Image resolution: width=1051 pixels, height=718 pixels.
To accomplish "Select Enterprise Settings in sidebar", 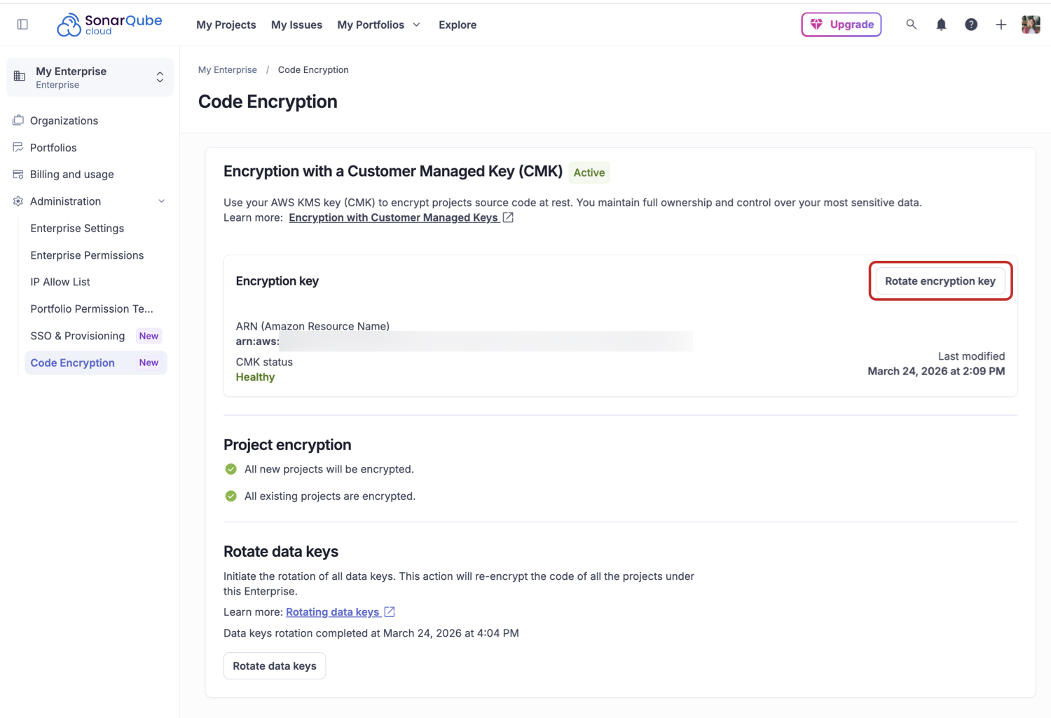I will [77, 229].
